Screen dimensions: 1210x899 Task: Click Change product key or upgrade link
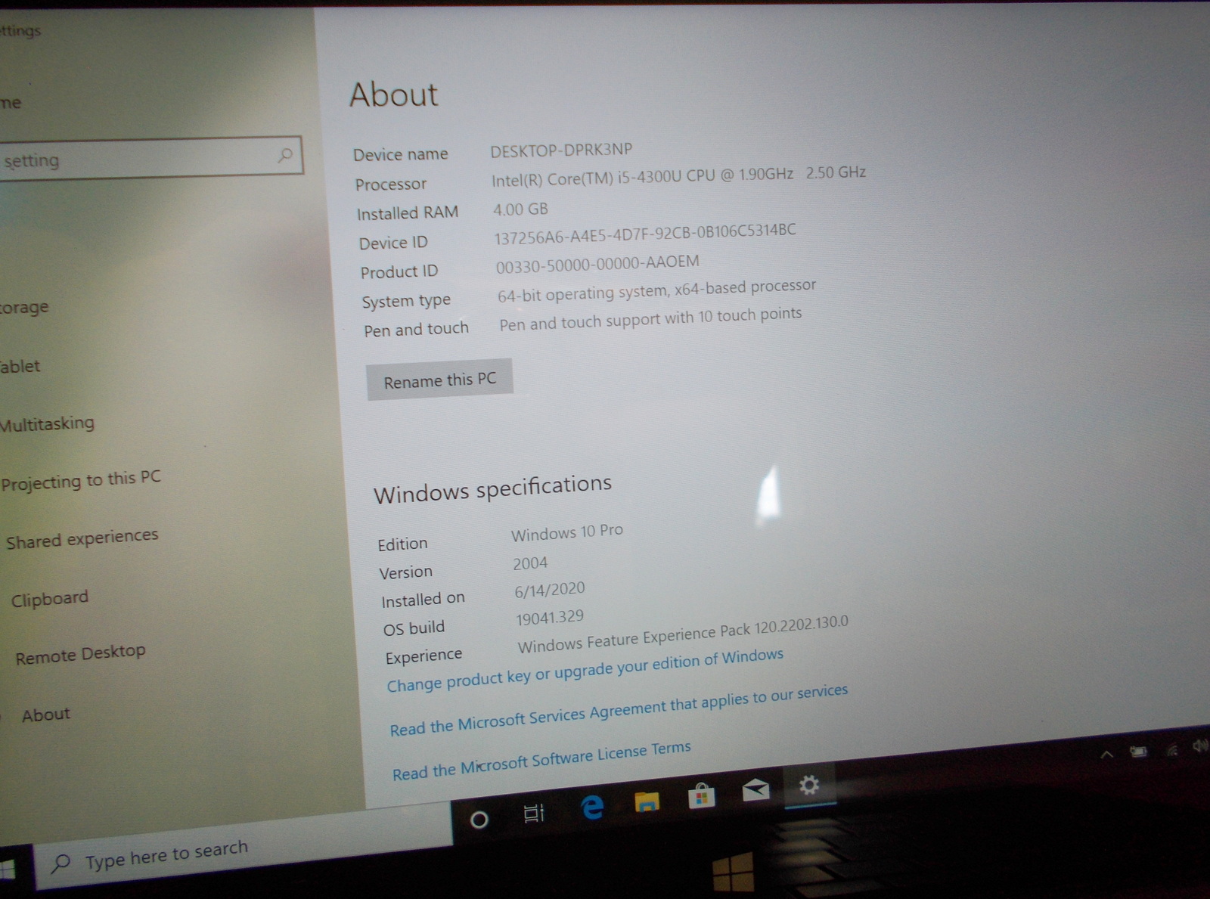tap(585, 670)
